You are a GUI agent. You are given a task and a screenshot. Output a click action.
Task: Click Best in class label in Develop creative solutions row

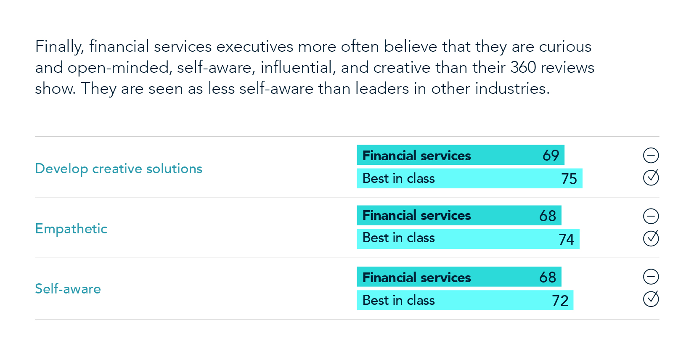(x=398, y=178)
